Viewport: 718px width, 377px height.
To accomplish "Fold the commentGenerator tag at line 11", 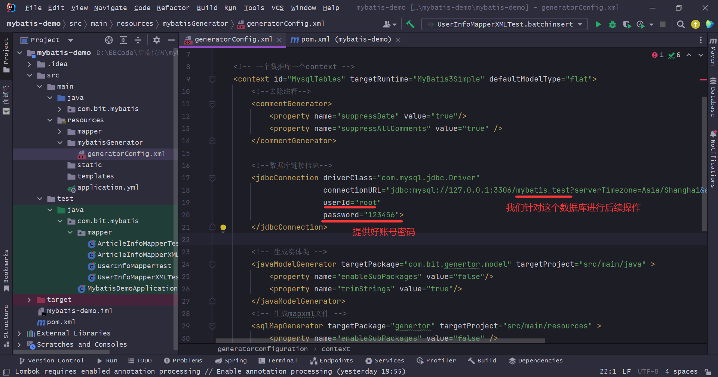I will 212,104.
